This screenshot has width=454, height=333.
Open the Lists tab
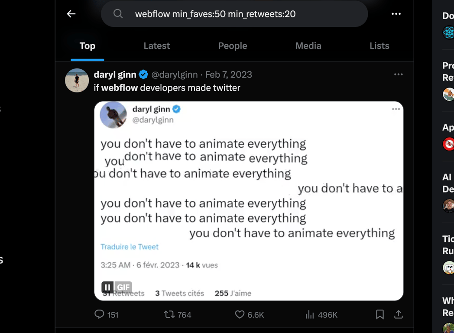tap(379, 46)
